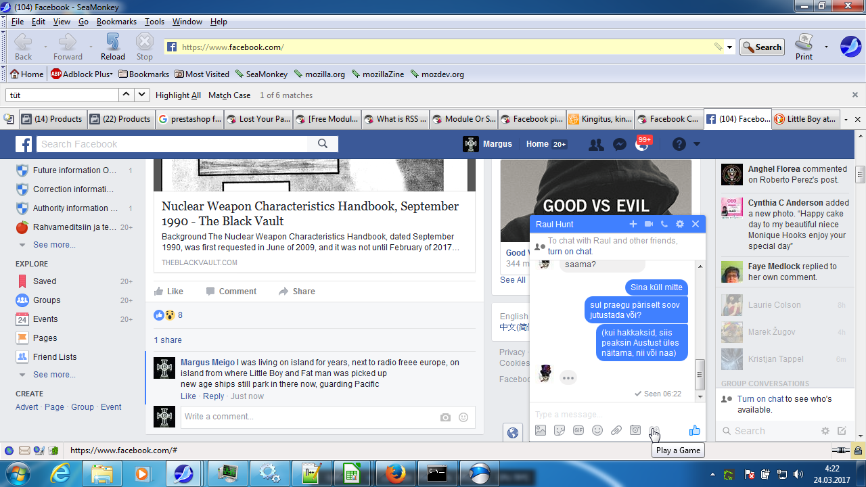Open the Share link on the post
Image resolution: width=866 pixels, height=487 pixels.
297,292
